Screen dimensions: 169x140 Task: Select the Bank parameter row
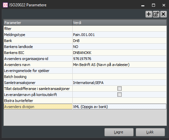(38, 41)
